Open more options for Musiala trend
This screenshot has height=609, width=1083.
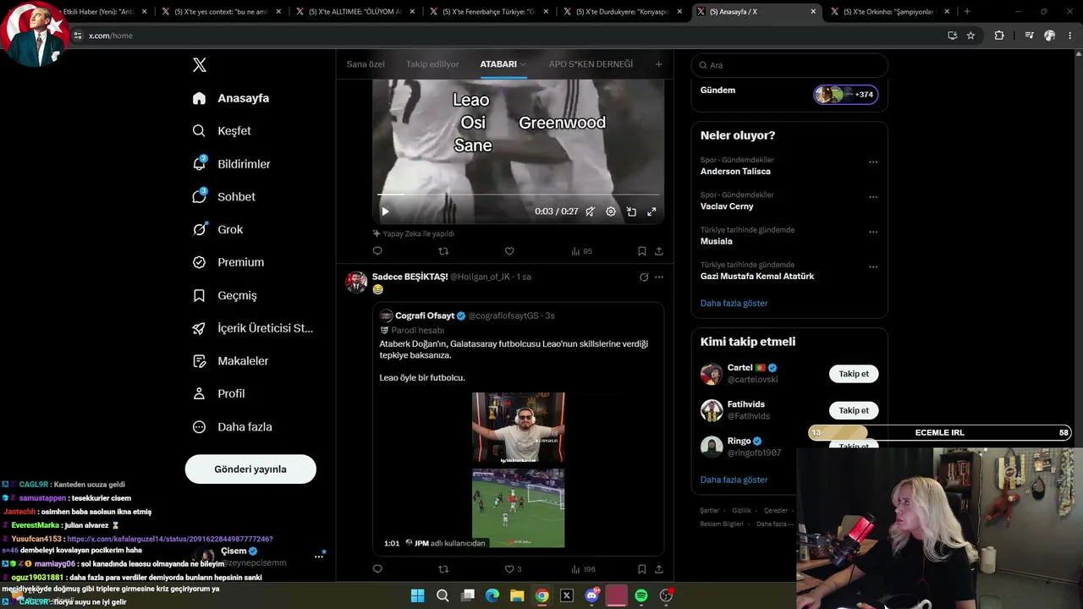point(873,232)
